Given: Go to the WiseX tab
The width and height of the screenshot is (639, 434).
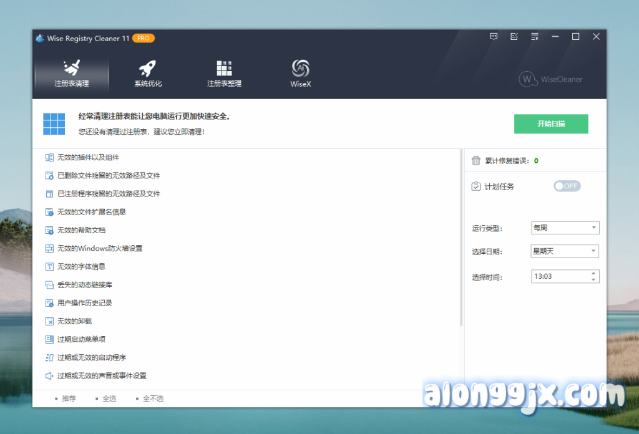Looking at the screenshot, I should pos(300,74).
